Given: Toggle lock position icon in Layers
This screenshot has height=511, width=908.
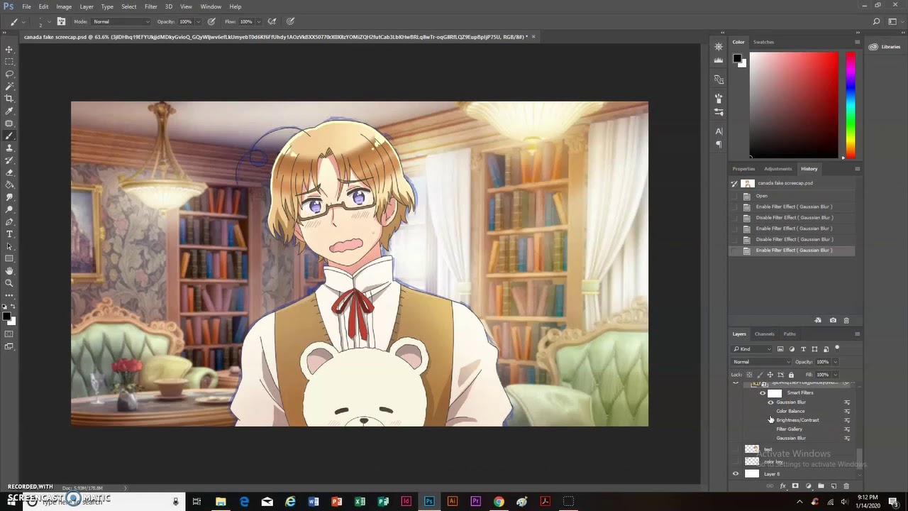Looking at the screenshot, I should [770, 375].
